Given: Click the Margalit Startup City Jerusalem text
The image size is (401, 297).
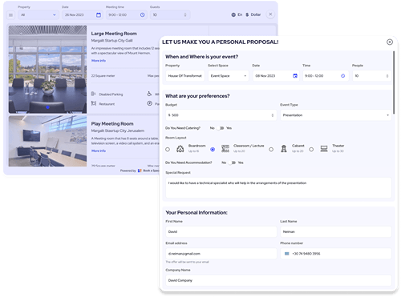Looking at the screenshot, I should click(x=118, y=130).
